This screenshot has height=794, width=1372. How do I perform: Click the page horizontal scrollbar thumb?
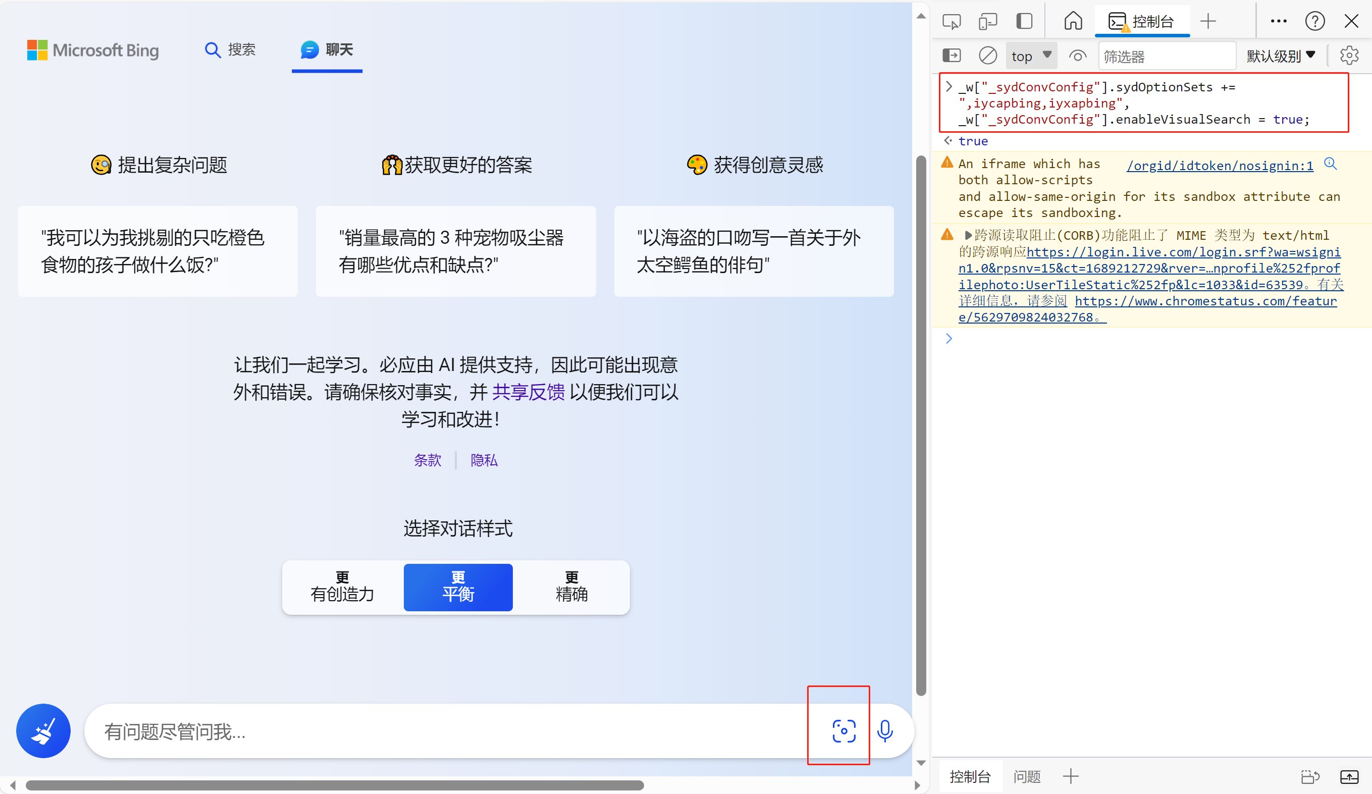point(334,785)
